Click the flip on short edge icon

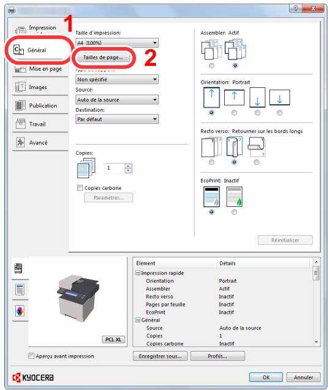(x=257, y=146)
